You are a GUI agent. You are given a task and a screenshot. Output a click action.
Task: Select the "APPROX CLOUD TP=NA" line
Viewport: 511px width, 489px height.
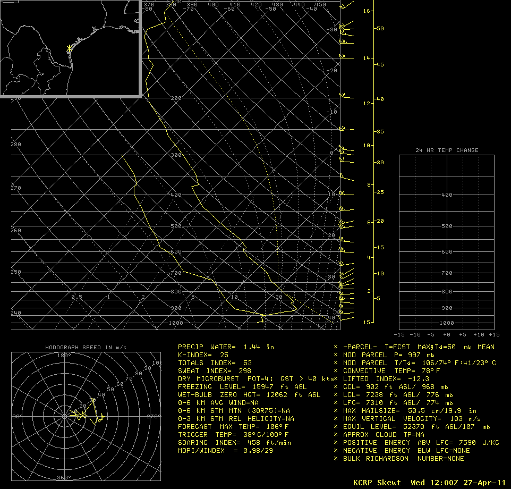(384, 435)
